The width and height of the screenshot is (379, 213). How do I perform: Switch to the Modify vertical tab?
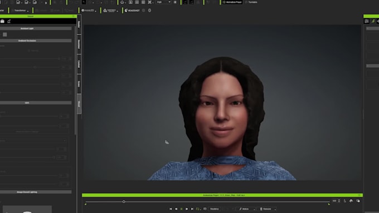click(x=79, y=24)
